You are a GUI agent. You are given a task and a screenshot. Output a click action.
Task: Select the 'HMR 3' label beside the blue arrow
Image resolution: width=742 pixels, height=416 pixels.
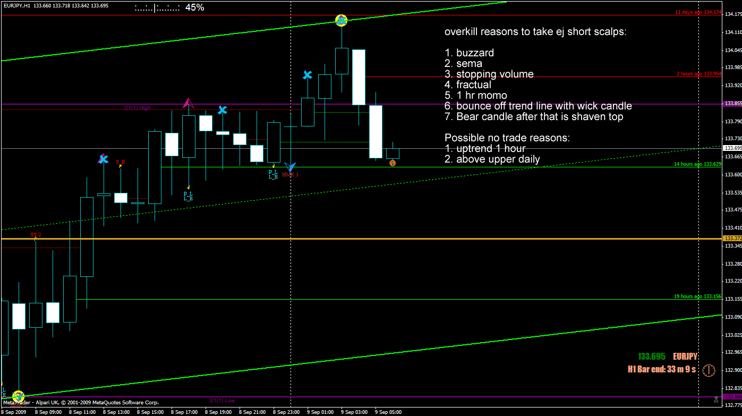click(291, 174)
